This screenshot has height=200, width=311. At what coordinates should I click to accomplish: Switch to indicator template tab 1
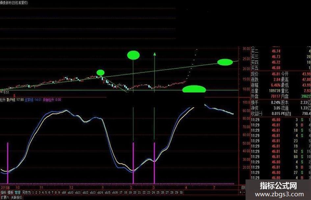(x=33, y=192)
